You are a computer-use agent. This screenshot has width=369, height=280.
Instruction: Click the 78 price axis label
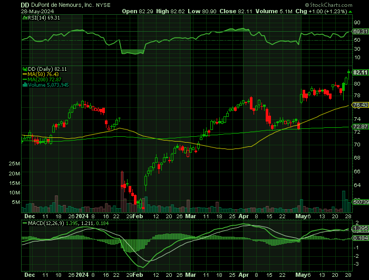click(357, 96)
